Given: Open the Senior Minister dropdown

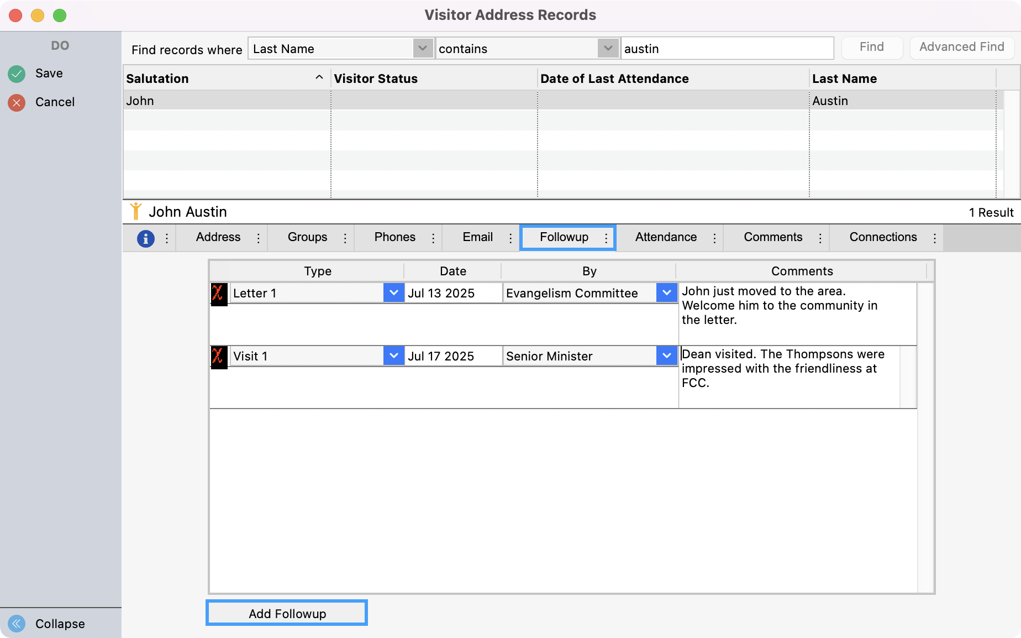Looking at the screenshot, I should (x=666, y=356).
